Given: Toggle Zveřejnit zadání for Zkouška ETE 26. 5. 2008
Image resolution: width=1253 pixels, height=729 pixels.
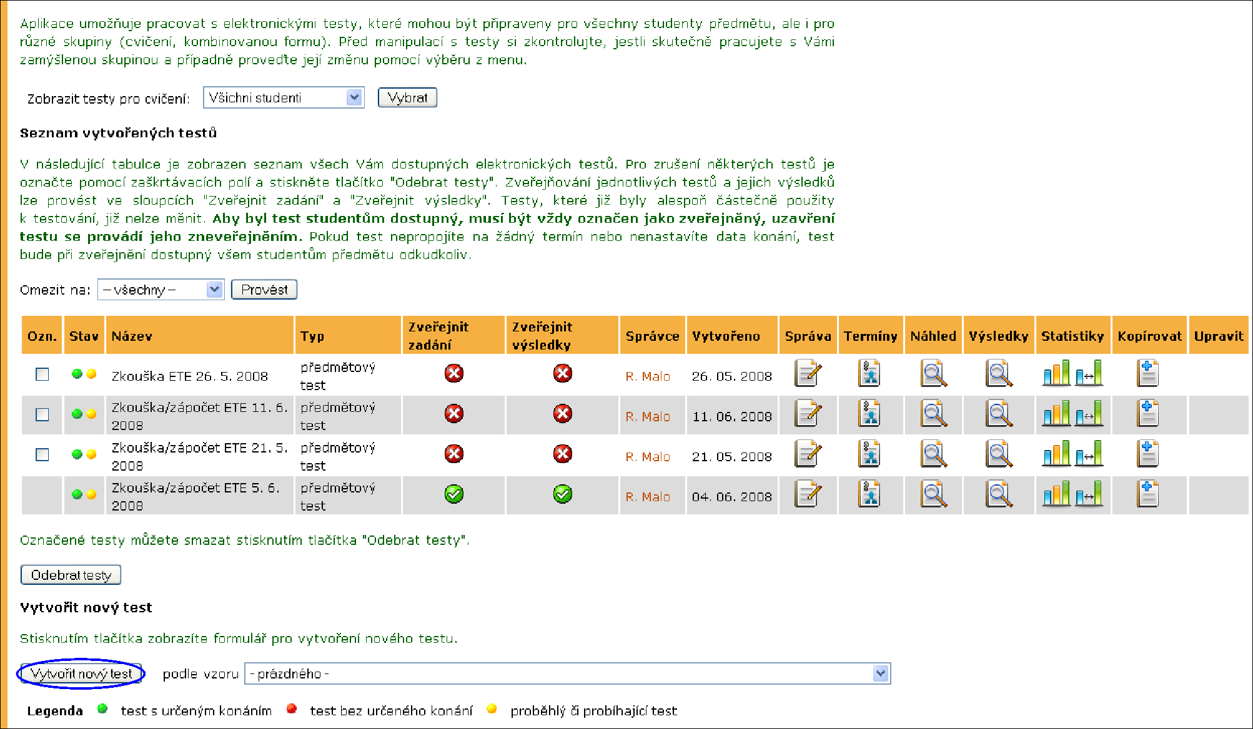Looking at the screenshot, I should [x=454, y=373].
